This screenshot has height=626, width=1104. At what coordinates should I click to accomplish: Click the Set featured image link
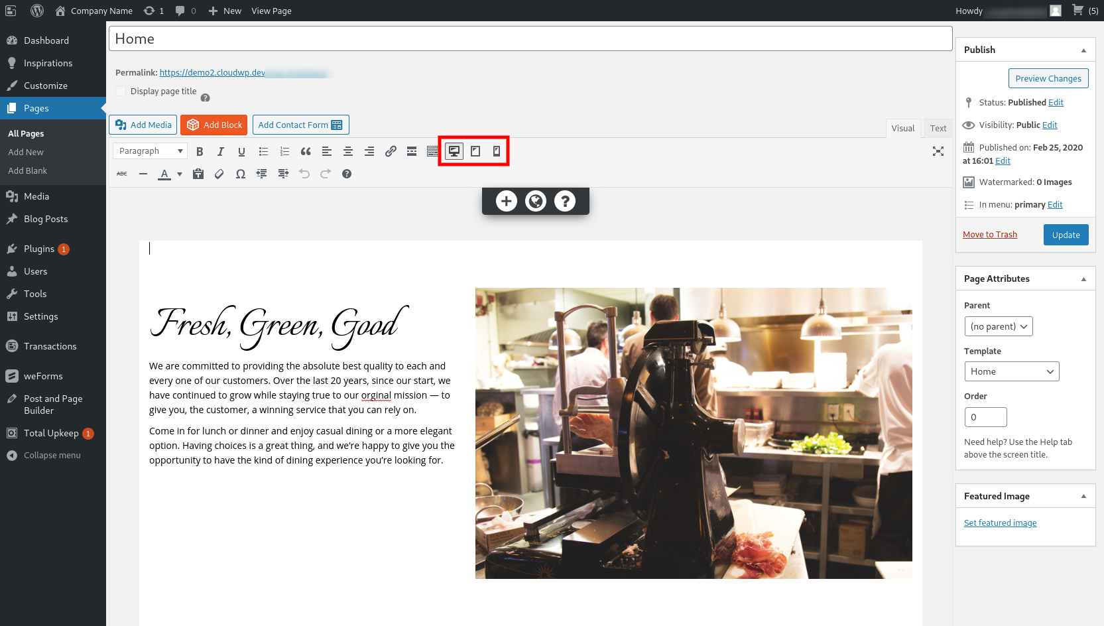pyautogui.click(x=1000, y=523)
